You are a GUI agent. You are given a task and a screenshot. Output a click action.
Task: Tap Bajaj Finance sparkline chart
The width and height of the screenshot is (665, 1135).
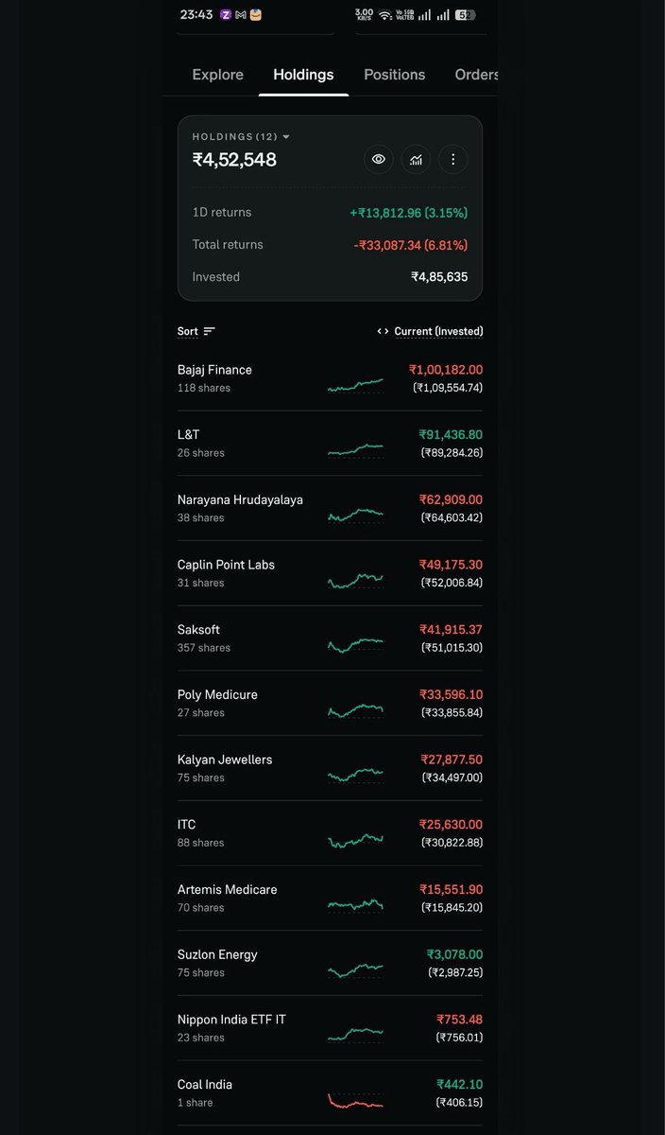pos(355,384)
